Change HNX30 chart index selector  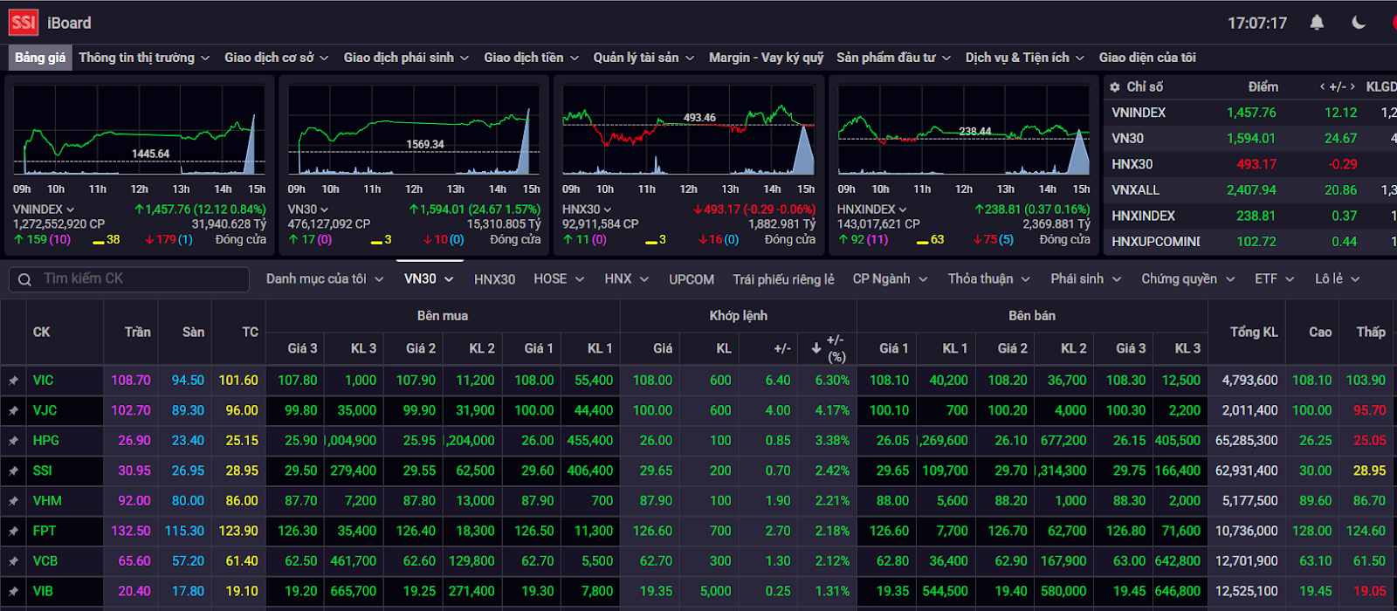pyautogui.click(x=587, y=209)
